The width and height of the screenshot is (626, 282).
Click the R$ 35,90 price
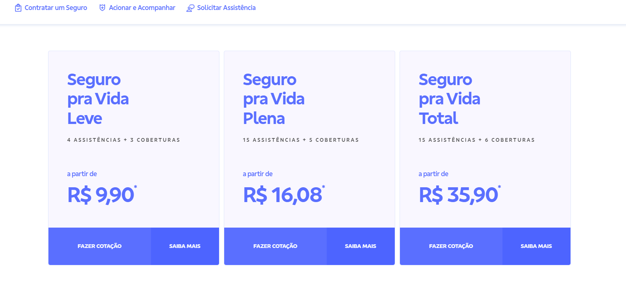458,195
